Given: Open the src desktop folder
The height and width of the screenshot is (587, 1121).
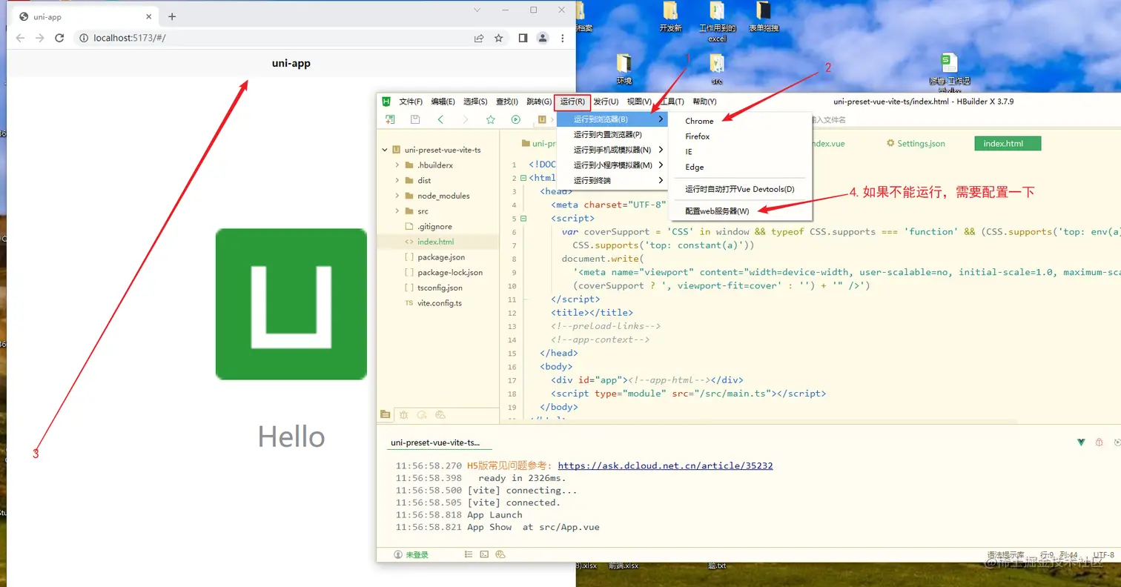Looking at the screenshot, I should click(x=717, y=69).
